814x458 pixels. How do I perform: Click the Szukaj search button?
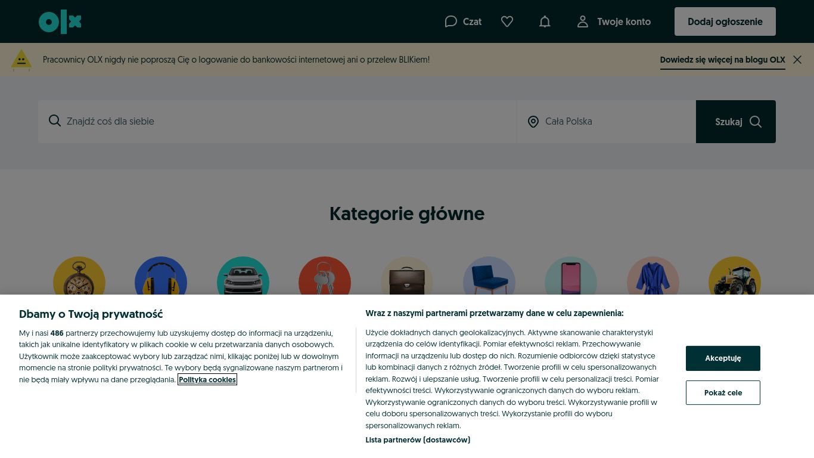(x=736, y=122)
